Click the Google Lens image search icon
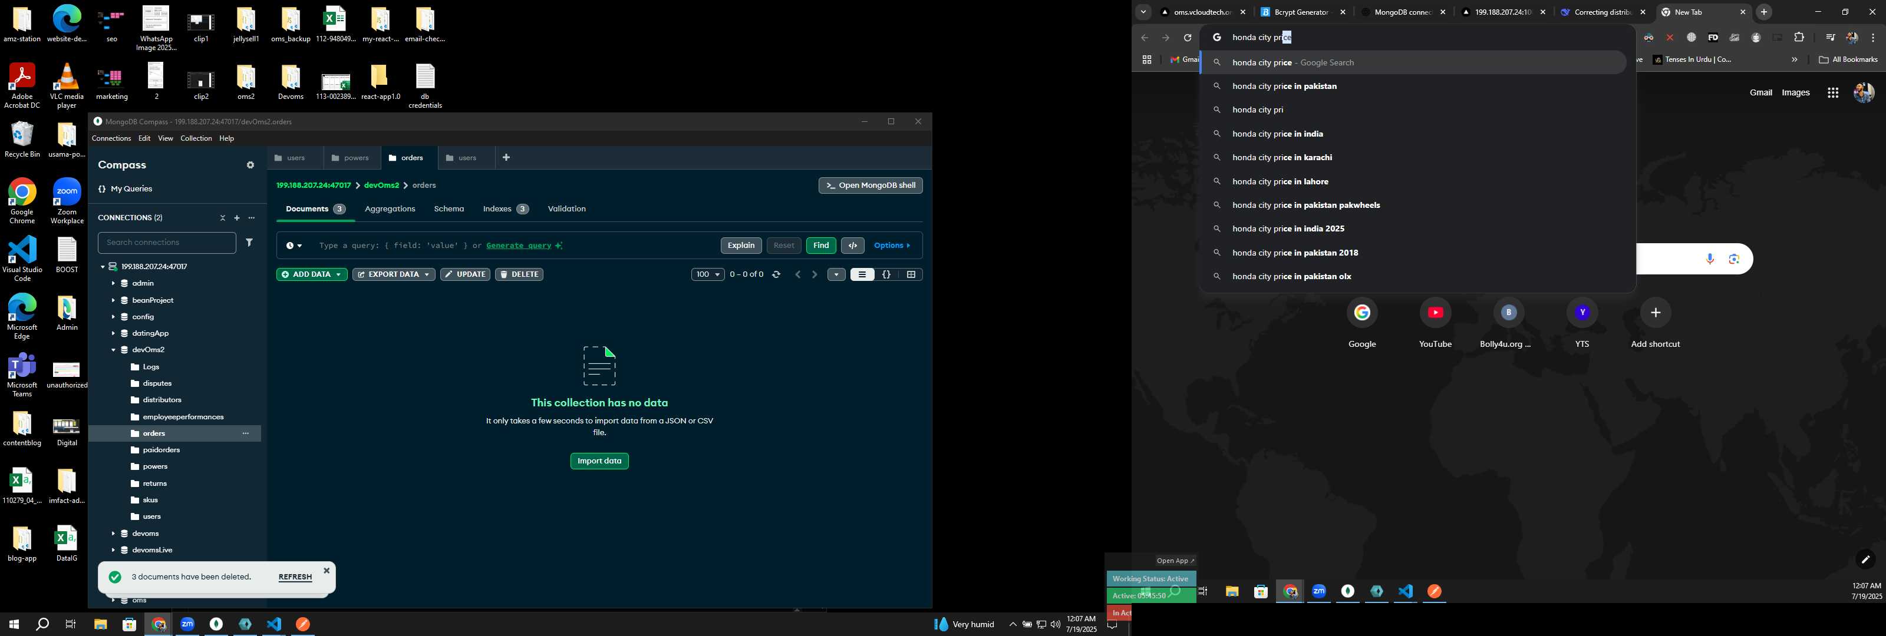The image size is (1886, 636). tap(1734, 259)
